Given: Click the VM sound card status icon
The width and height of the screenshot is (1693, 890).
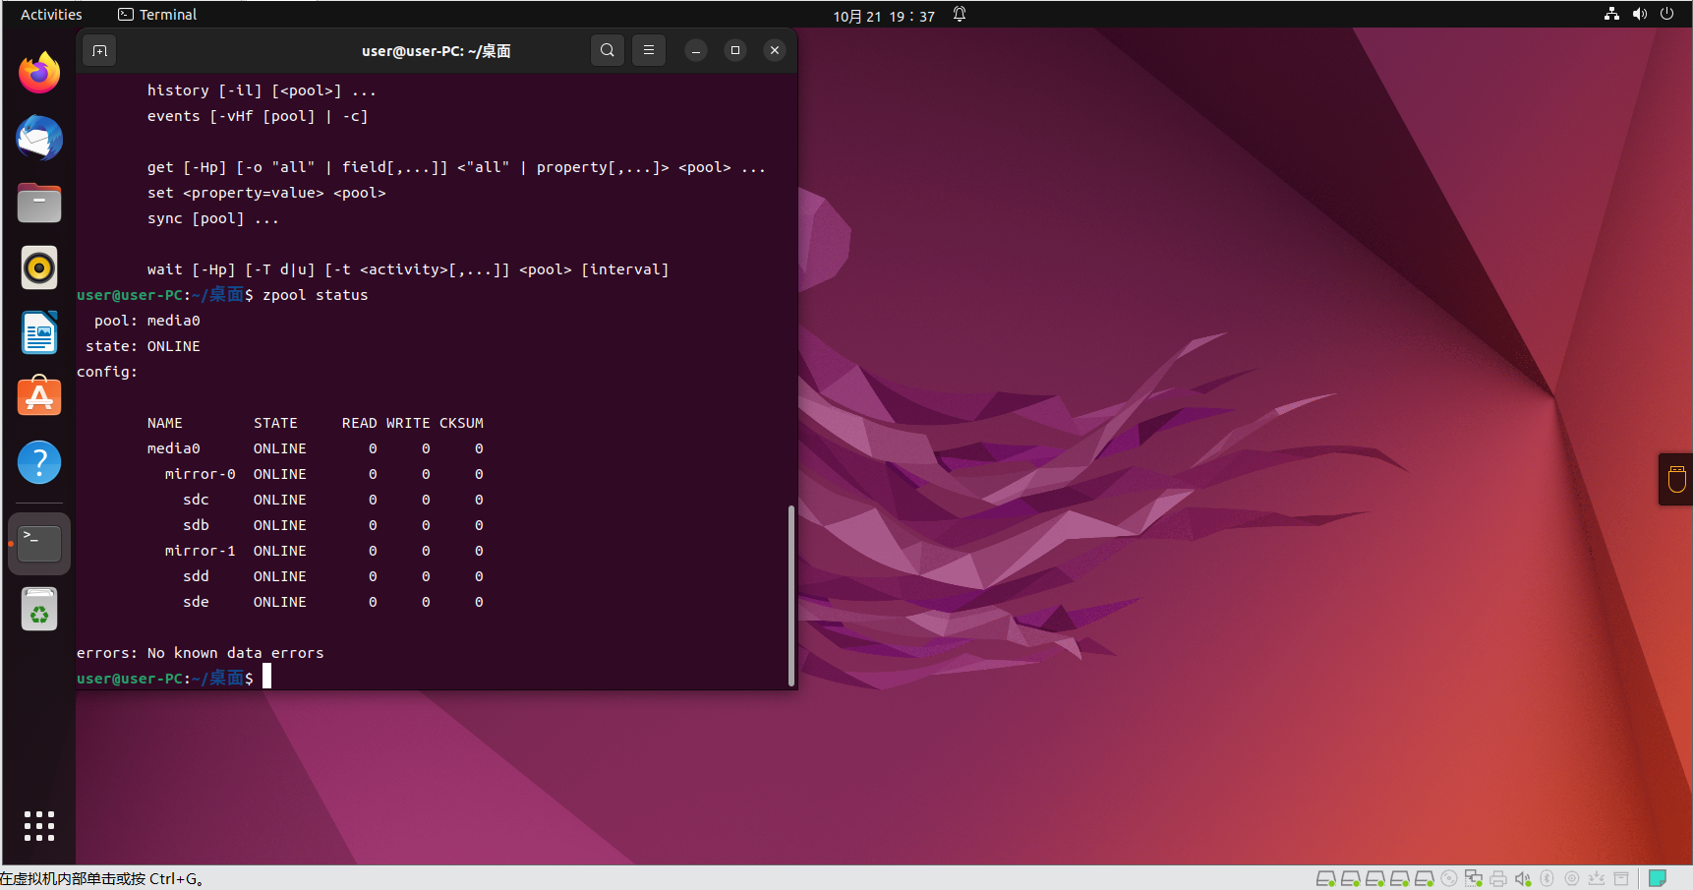Looking at the screenshot, I should (1522, 878).
